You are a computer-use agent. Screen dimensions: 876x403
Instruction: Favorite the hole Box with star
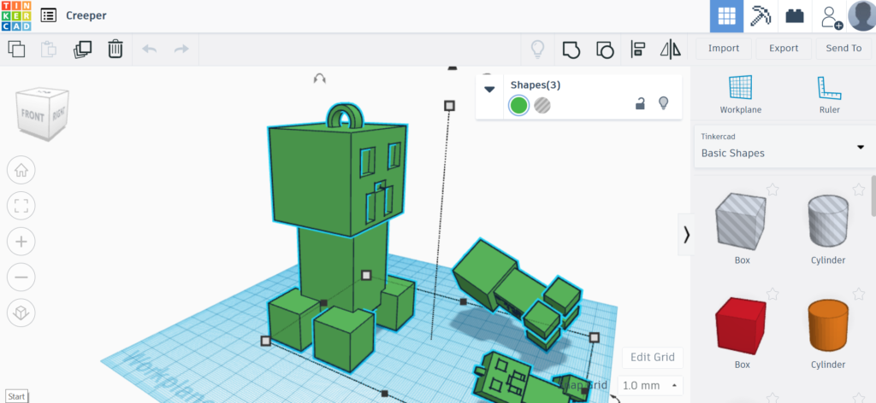coord(772,190)
